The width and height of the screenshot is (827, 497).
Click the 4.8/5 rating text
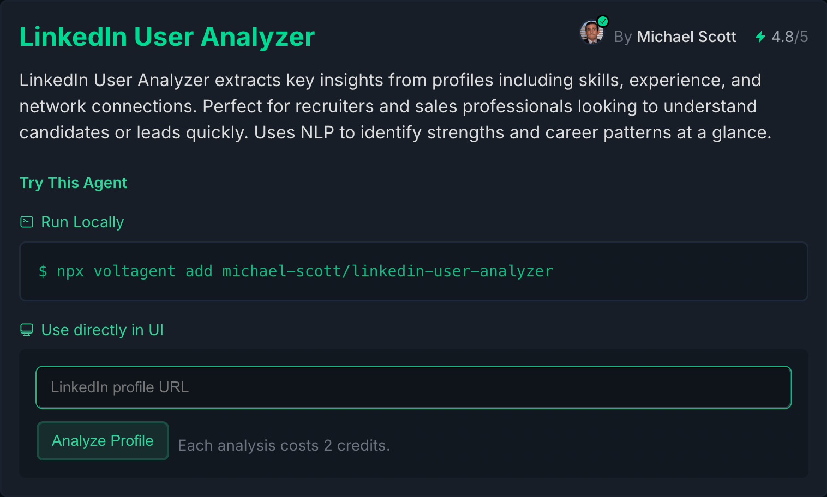[789, 37]
